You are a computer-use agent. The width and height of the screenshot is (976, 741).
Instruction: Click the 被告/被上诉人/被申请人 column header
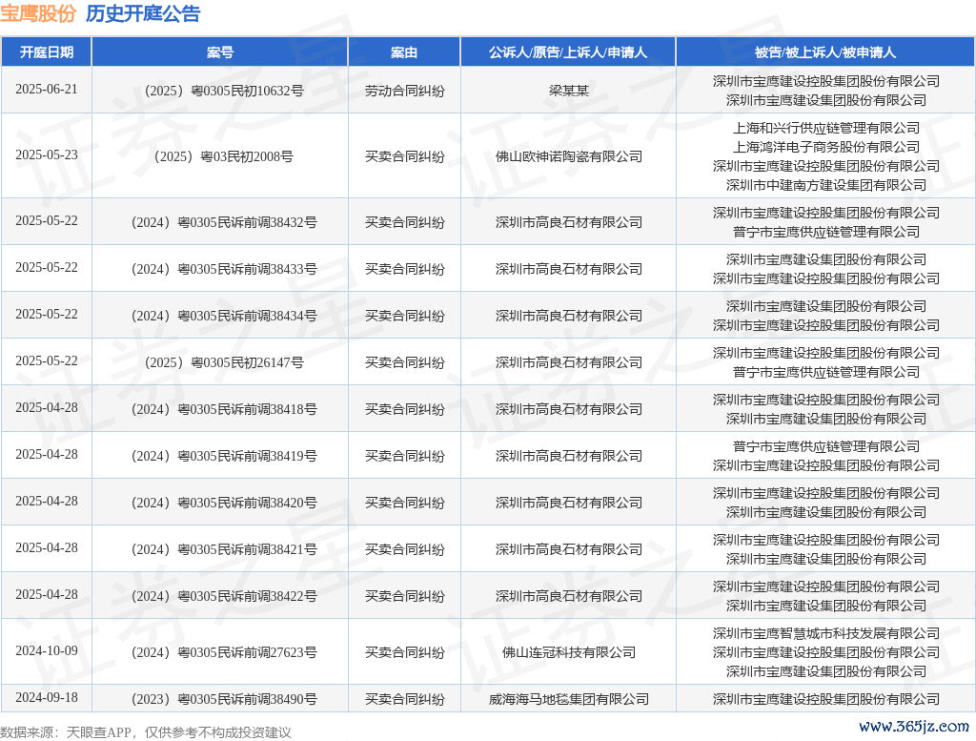point(825,52)
